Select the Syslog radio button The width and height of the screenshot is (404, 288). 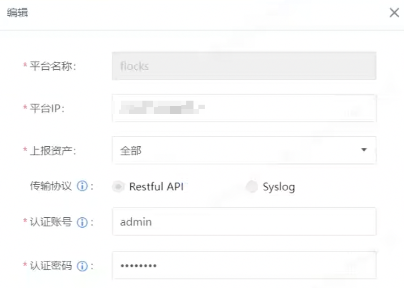click(252, 186)
